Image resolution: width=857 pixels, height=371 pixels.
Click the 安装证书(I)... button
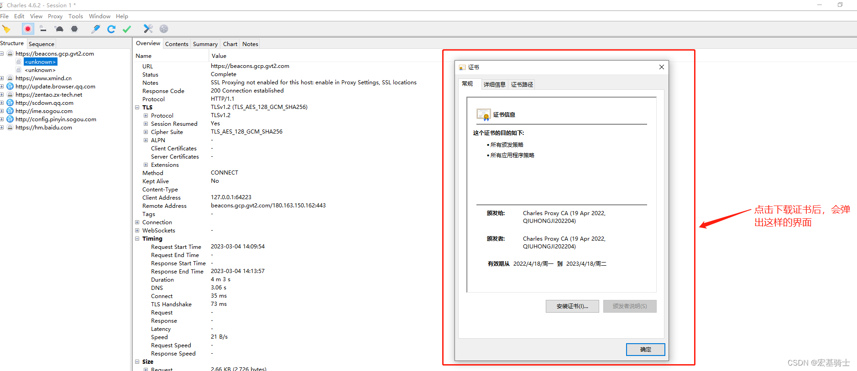[572, 306]
